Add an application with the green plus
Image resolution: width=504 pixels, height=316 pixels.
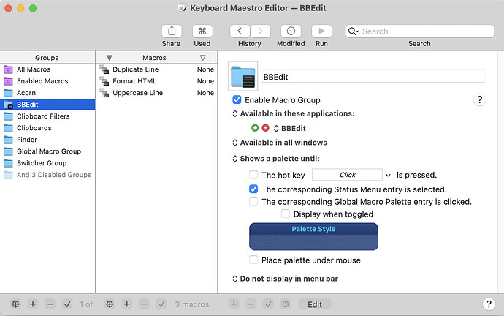coord(255,128)
